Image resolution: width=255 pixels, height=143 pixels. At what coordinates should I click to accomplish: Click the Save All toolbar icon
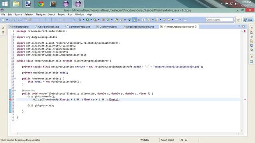[x=15, y=20]
